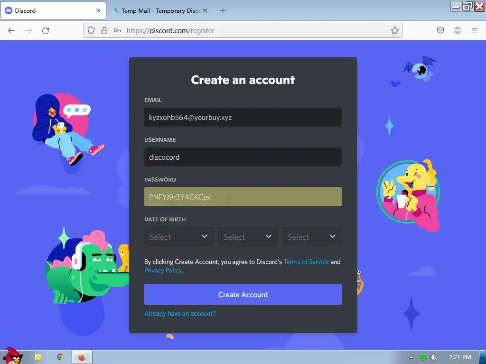This screenshot has width=486, height=364.
Task: Click the Save to Pocket icon
Action: click(440, 30)
